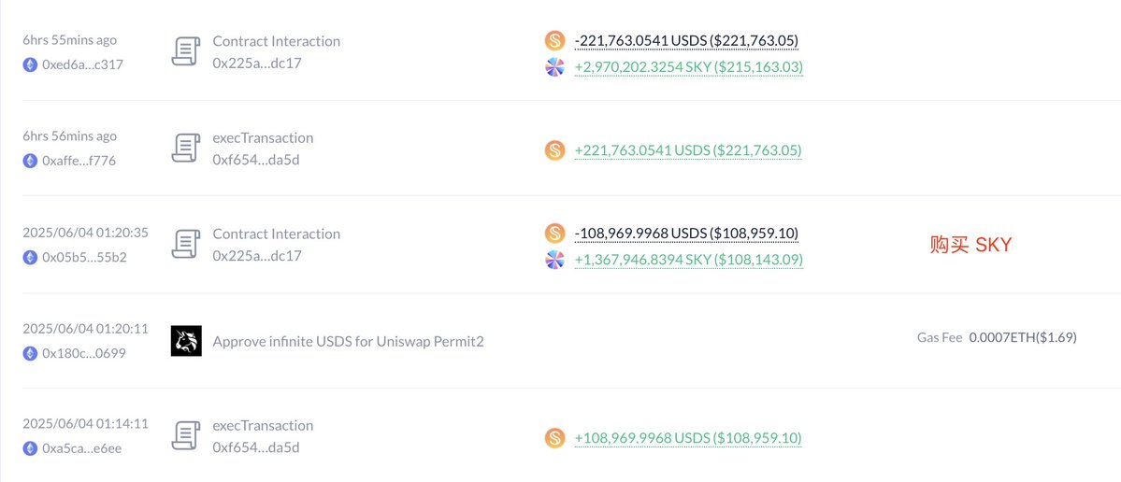Click Approve infinite USDS for Uniswap Permit2
The width and height of the screenshot is (1121, 482).
[x=348, y=341]
